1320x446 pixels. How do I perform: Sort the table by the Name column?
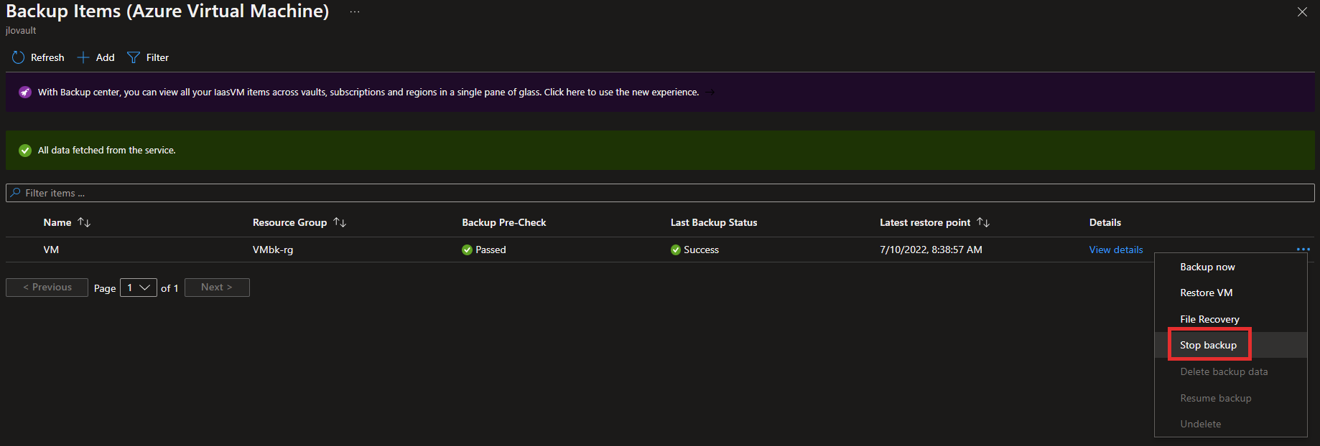[x=84, y=222]
